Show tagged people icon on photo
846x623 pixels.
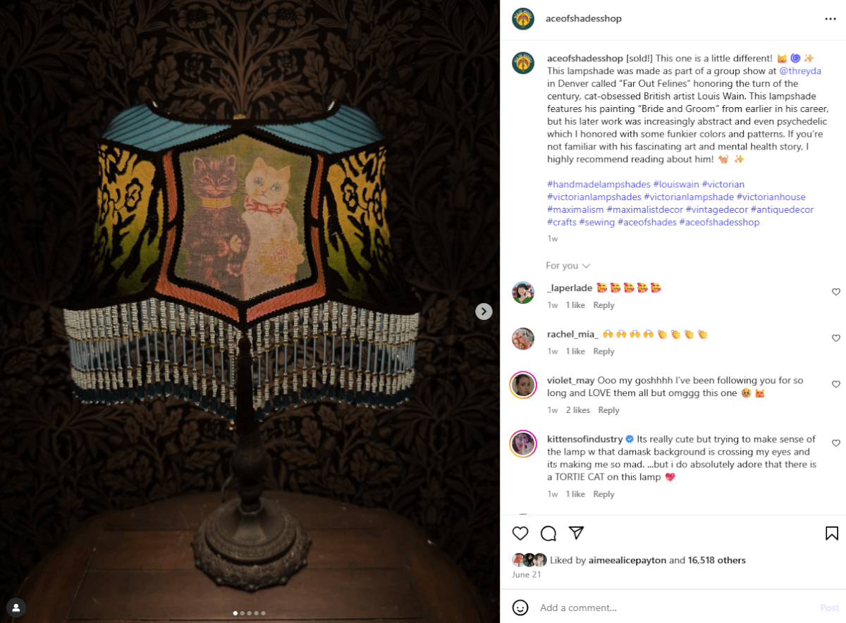pos(16,607)
